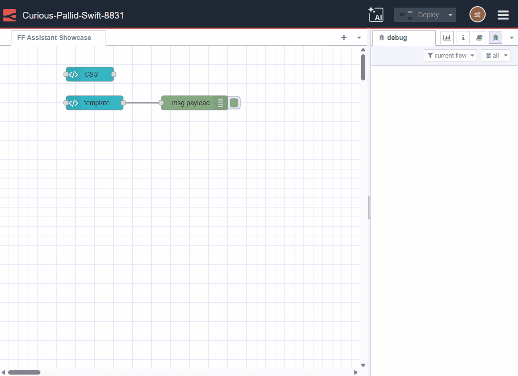
Task: Open the flow list dropdown arrow
Action: coord(359,37)
